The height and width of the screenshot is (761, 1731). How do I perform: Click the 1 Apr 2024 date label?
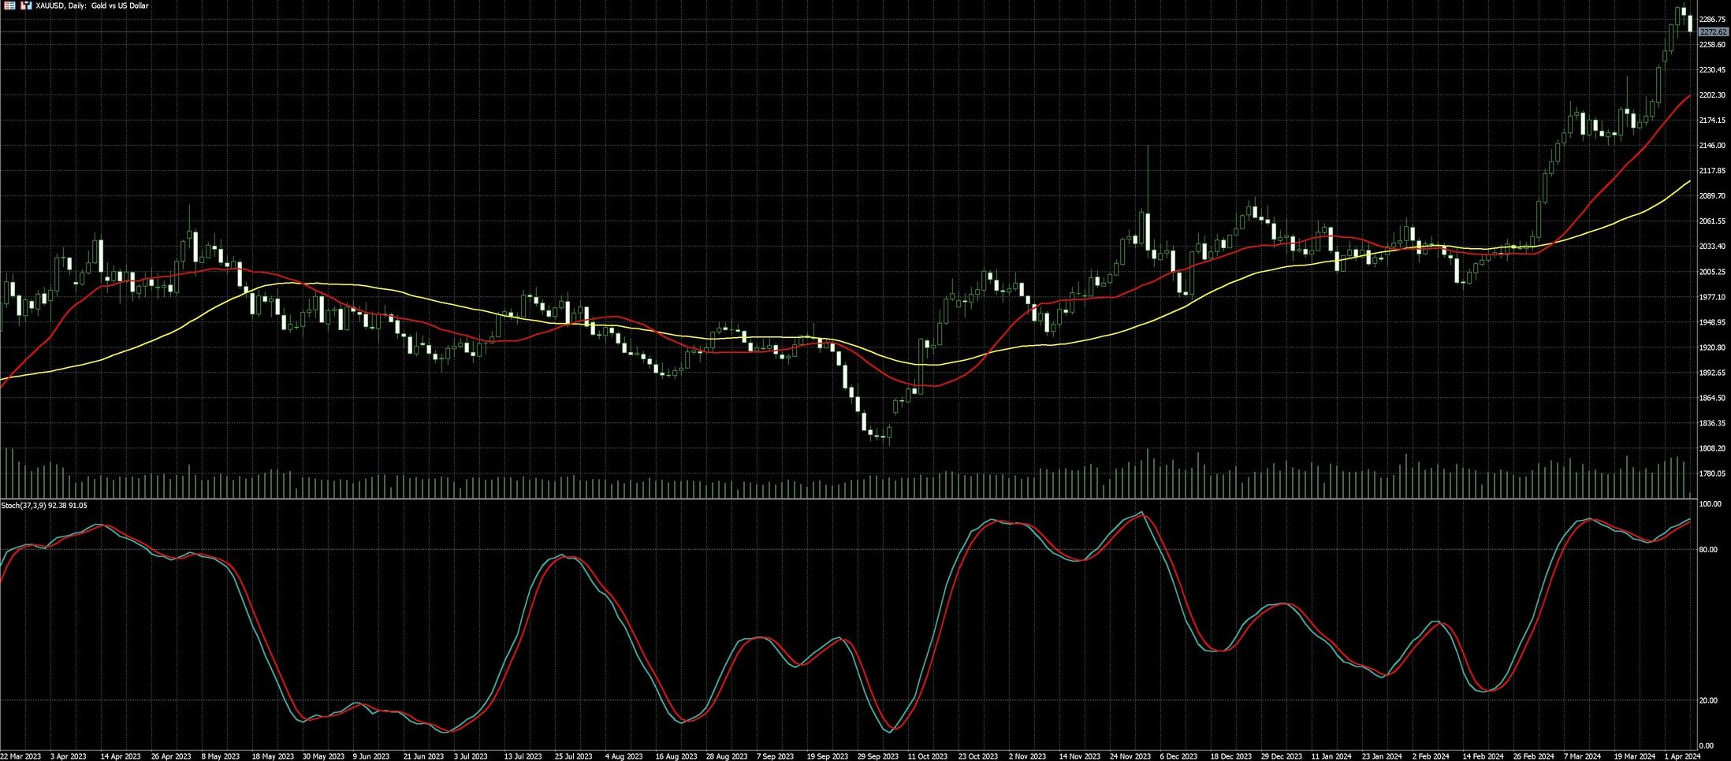click(1681, 756)
